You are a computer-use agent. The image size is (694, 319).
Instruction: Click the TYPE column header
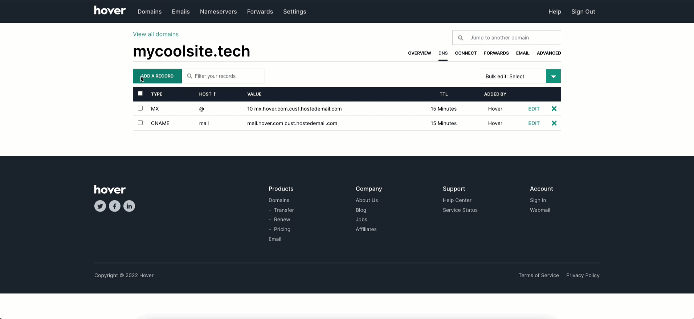click(x=156, y=94)
